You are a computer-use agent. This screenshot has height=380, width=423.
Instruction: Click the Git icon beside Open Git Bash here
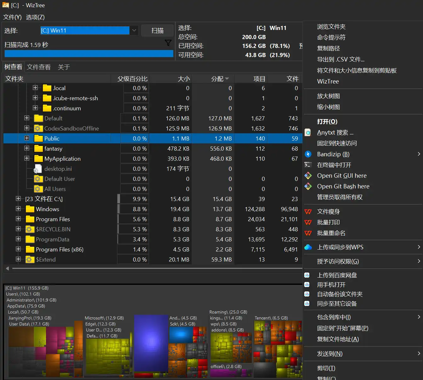click(308, 186)
